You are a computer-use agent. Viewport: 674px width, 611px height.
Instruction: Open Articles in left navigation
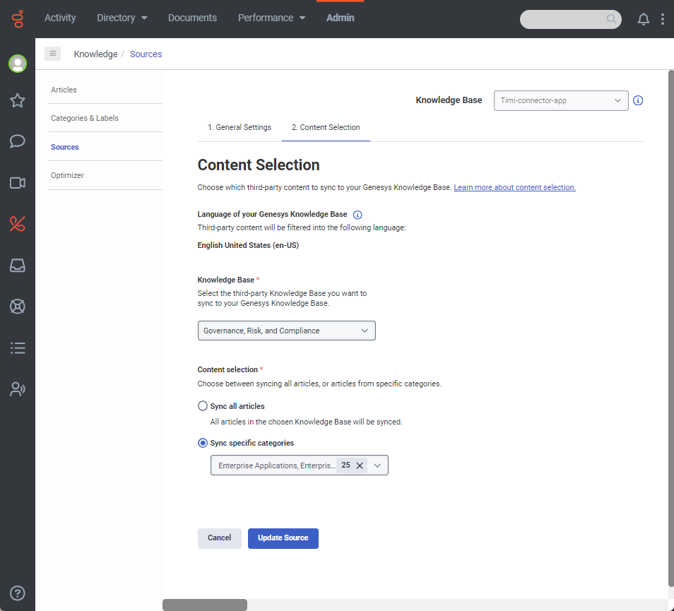[64, 90]
